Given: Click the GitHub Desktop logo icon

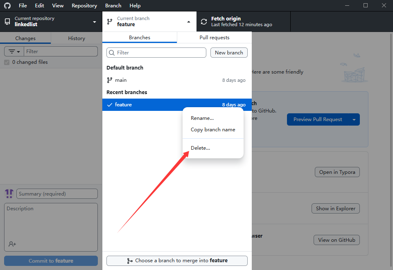Looking at the screenshot, I should click(x=7, y=6).
